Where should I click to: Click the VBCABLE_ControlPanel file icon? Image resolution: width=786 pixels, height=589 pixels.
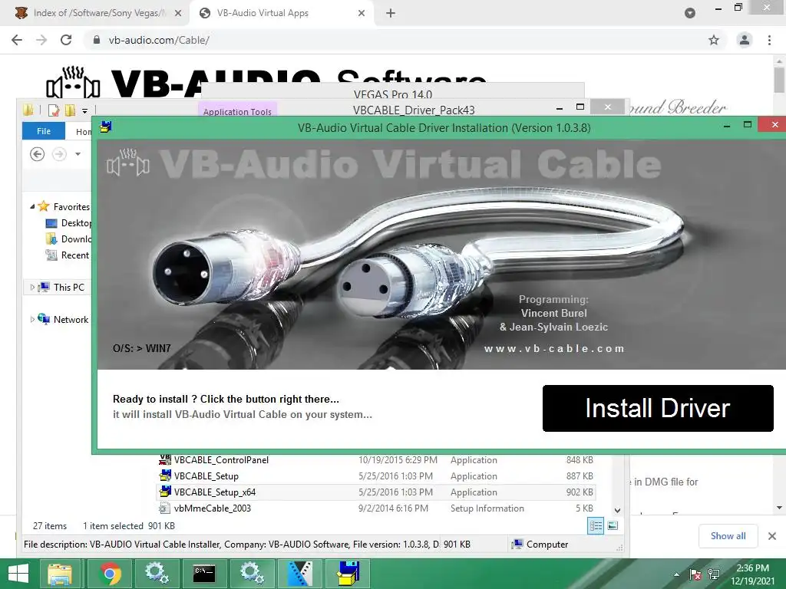click(165, 459)
